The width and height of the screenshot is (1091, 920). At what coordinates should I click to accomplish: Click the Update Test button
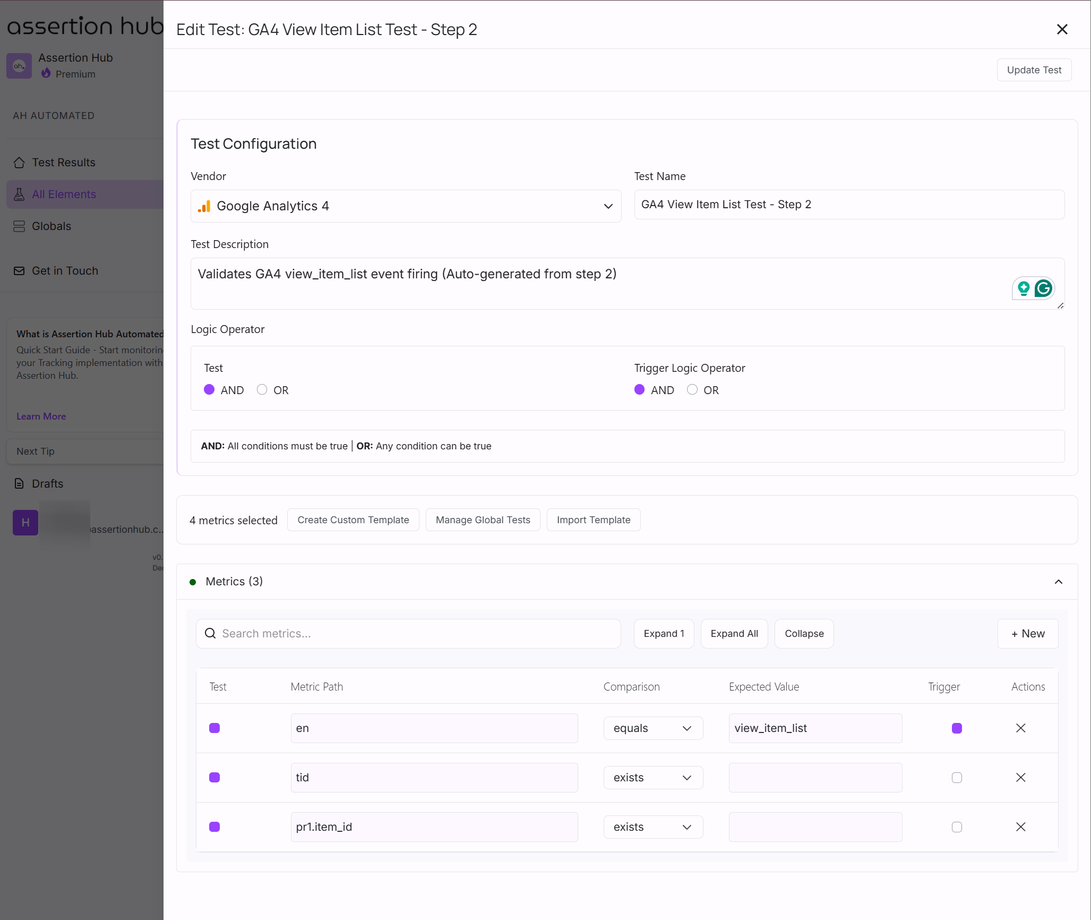[1033, 70]
